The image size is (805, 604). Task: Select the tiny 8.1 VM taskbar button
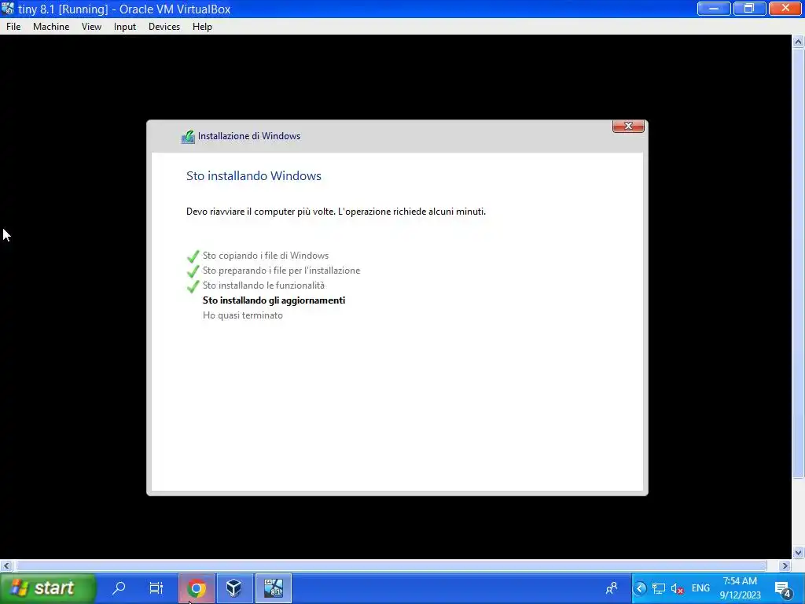click(273, 588)
